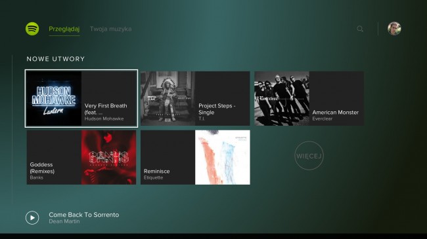The image size is (427, 239).
Task: Click Come Back To Sorrento track title
Action: tap(84, 215)
